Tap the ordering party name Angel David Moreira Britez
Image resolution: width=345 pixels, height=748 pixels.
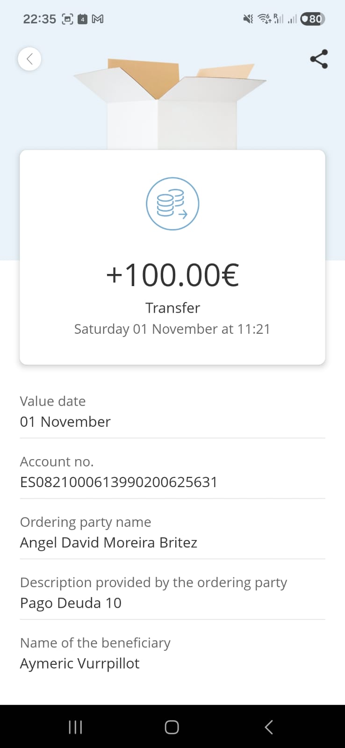(108, 542)
